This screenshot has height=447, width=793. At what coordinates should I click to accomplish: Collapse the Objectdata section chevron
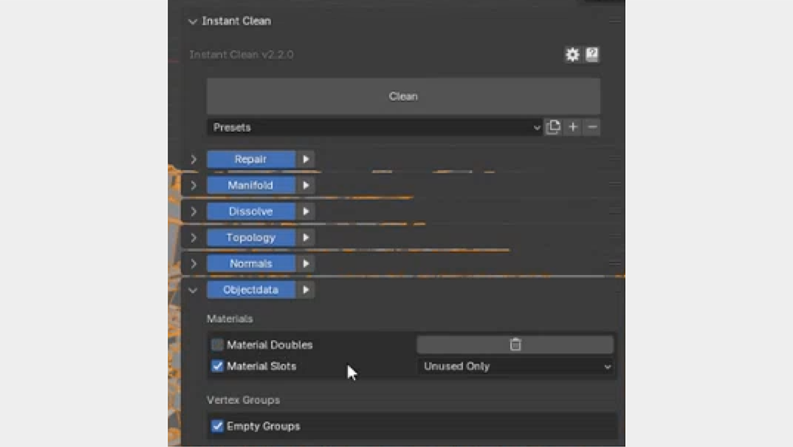click(x=193, y=290)
